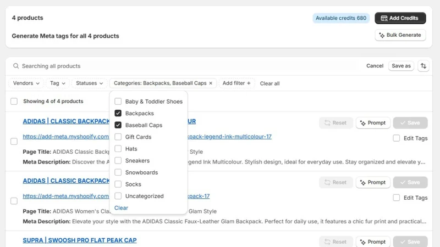Click the '4 products' heading text
The image size is (440, 247).
[x=28, y=18]
